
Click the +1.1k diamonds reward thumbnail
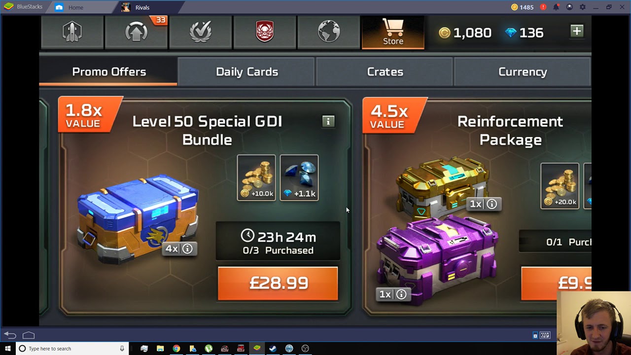(299, 177)
